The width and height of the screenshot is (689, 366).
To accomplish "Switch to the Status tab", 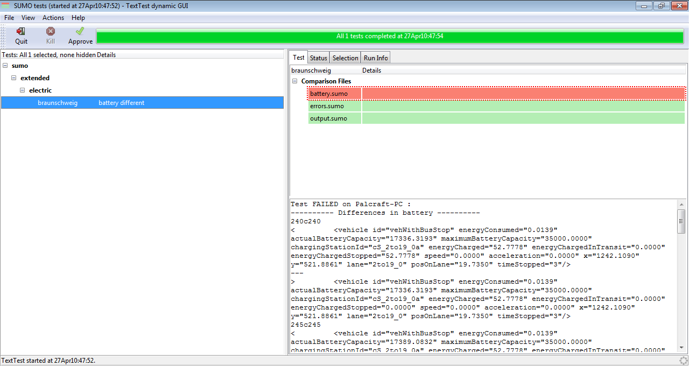I will coord(318,58).
